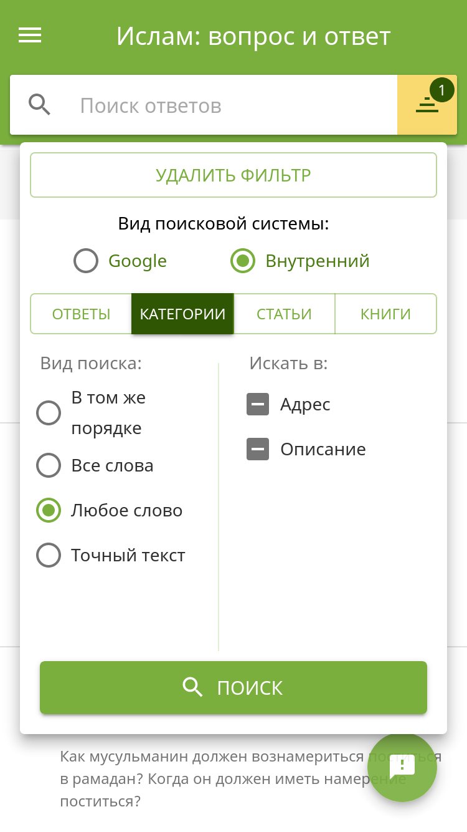Focus the Поиск ответов input field
This screenshot has height=832, width=467.
tap(230, 105)
